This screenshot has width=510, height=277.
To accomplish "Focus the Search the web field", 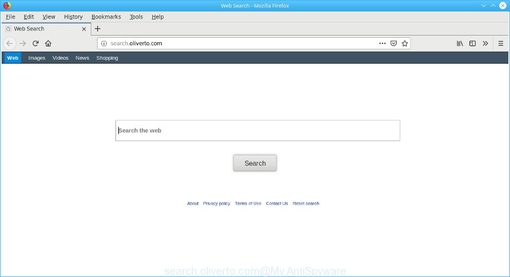I will click(258, 131).
